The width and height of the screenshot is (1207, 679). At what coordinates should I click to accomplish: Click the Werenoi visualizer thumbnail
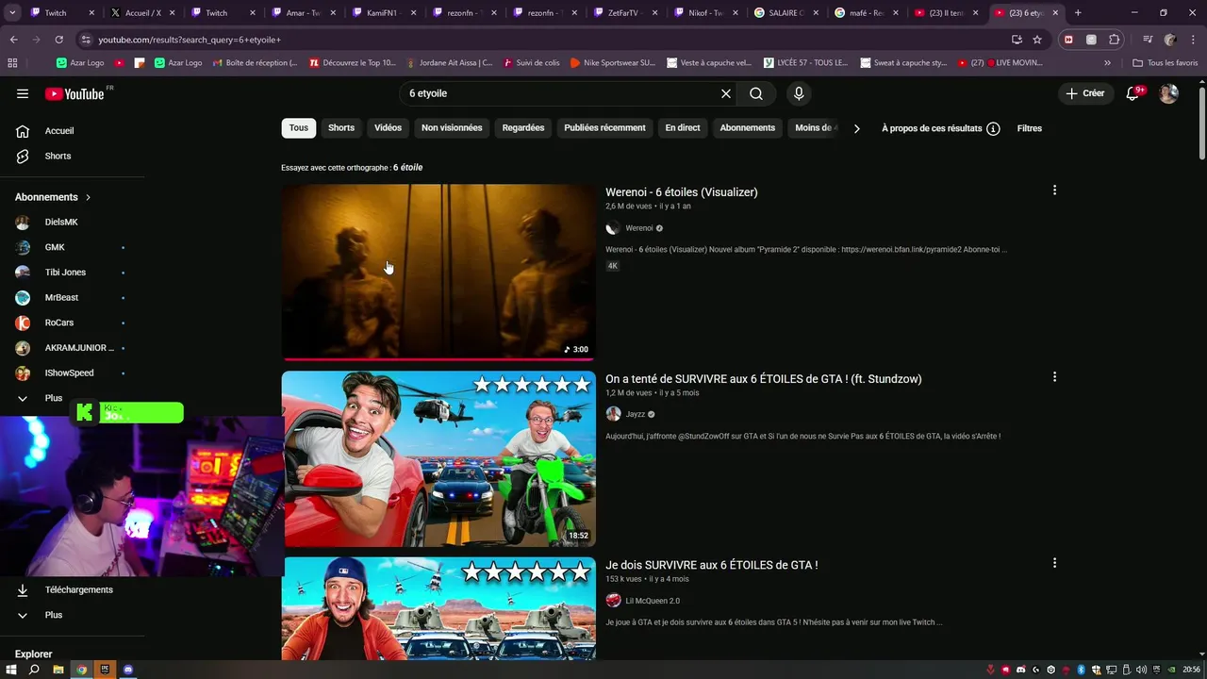(438, 272)
